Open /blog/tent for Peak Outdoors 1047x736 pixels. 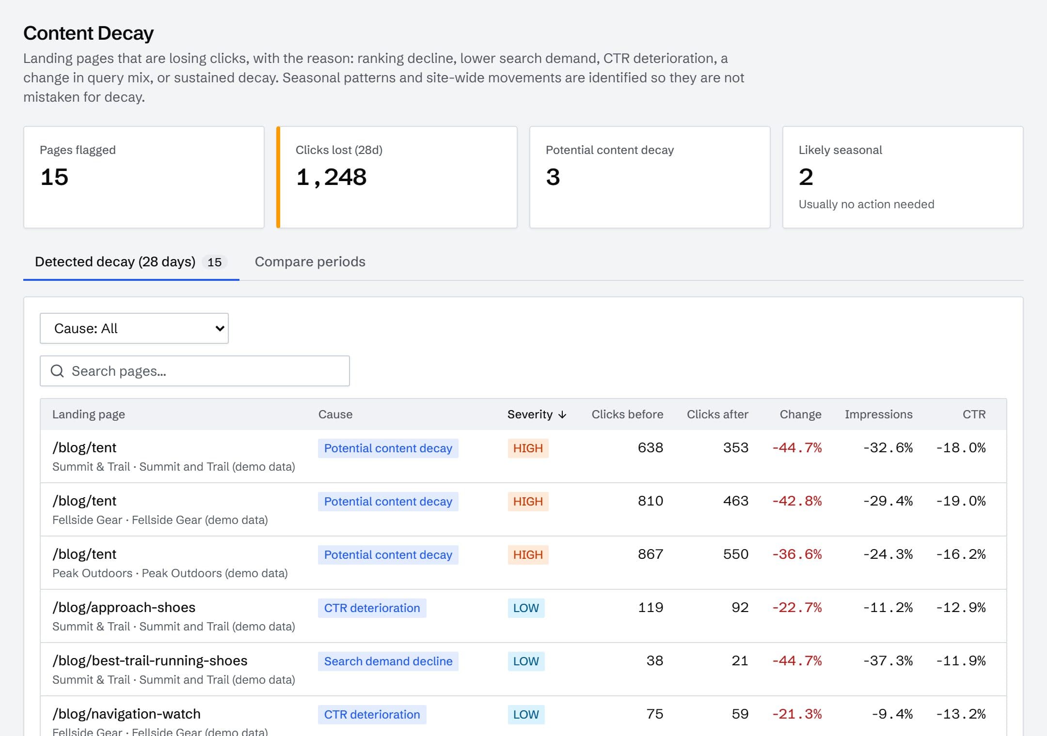point(84,554)
